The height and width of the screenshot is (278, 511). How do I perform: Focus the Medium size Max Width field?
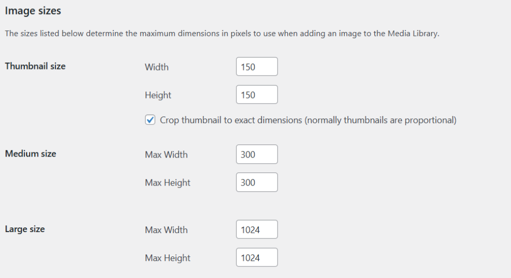coord(256,154)
